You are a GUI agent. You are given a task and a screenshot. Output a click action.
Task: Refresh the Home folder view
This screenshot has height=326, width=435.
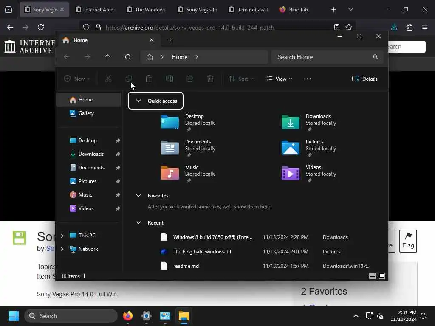pos(128,57)
